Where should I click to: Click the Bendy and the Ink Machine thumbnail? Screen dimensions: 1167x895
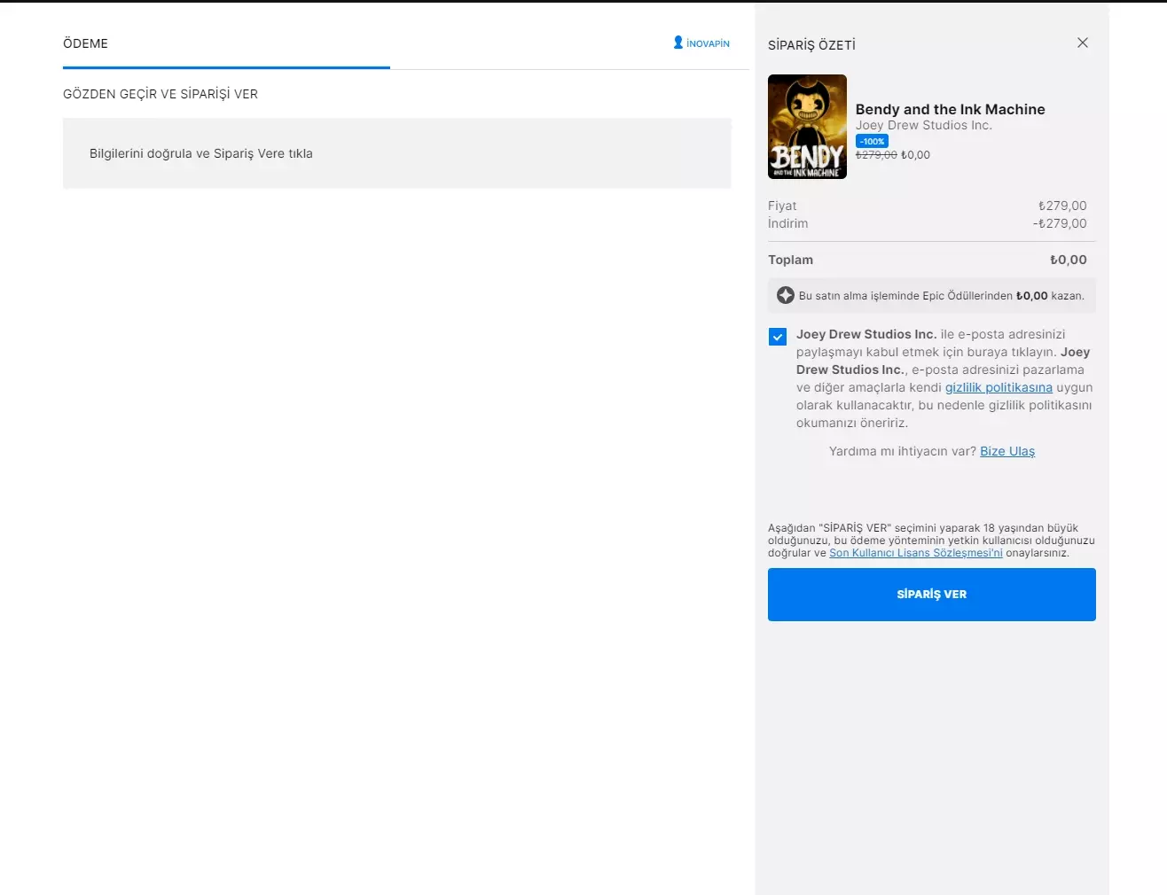point(807,126)
